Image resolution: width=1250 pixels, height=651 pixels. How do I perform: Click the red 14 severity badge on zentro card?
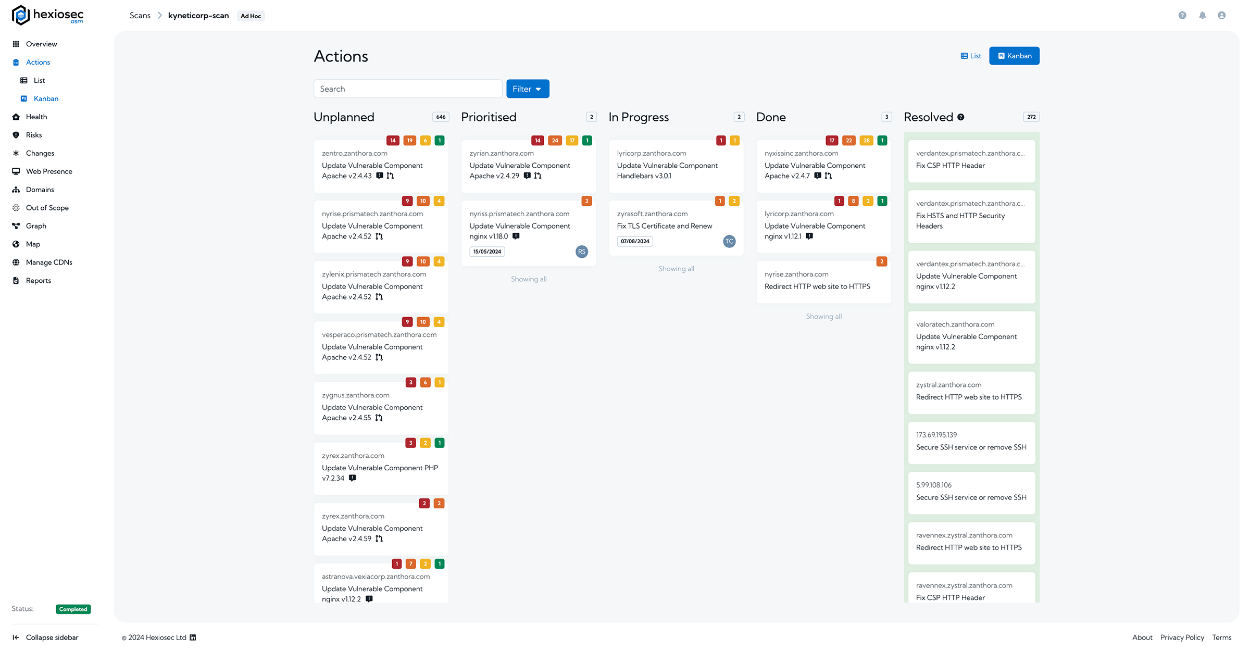click(x=393, y=141)
